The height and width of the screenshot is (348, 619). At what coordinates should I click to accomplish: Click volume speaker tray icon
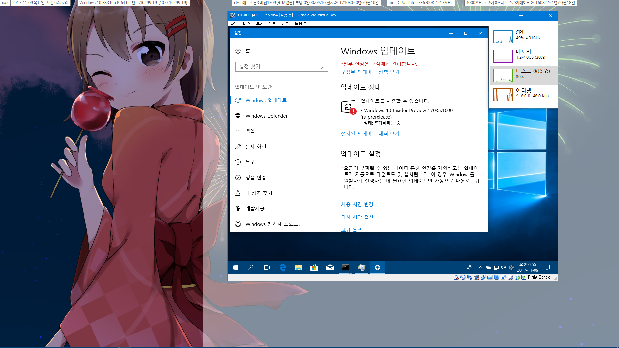click(x=504, y=267)
